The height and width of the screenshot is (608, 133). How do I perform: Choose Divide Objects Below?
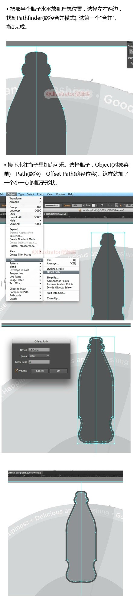pos(62,288)
